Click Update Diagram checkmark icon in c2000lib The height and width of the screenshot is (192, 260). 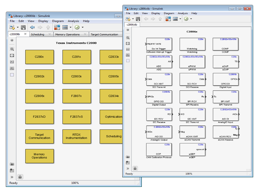77,27
